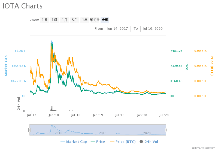Click the 2018 label in navigator
The image size is (218, 150).
point(59,133)
